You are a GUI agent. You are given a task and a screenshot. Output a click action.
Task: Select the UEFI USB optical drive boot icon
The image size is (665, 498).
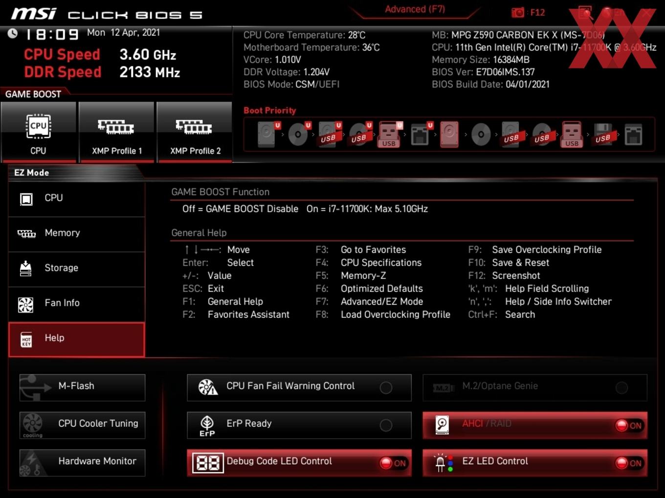click(x=360, y=134)
